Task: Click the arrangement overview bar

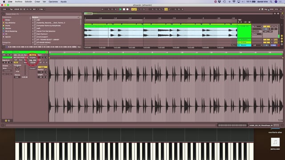Action: point(178,14)
